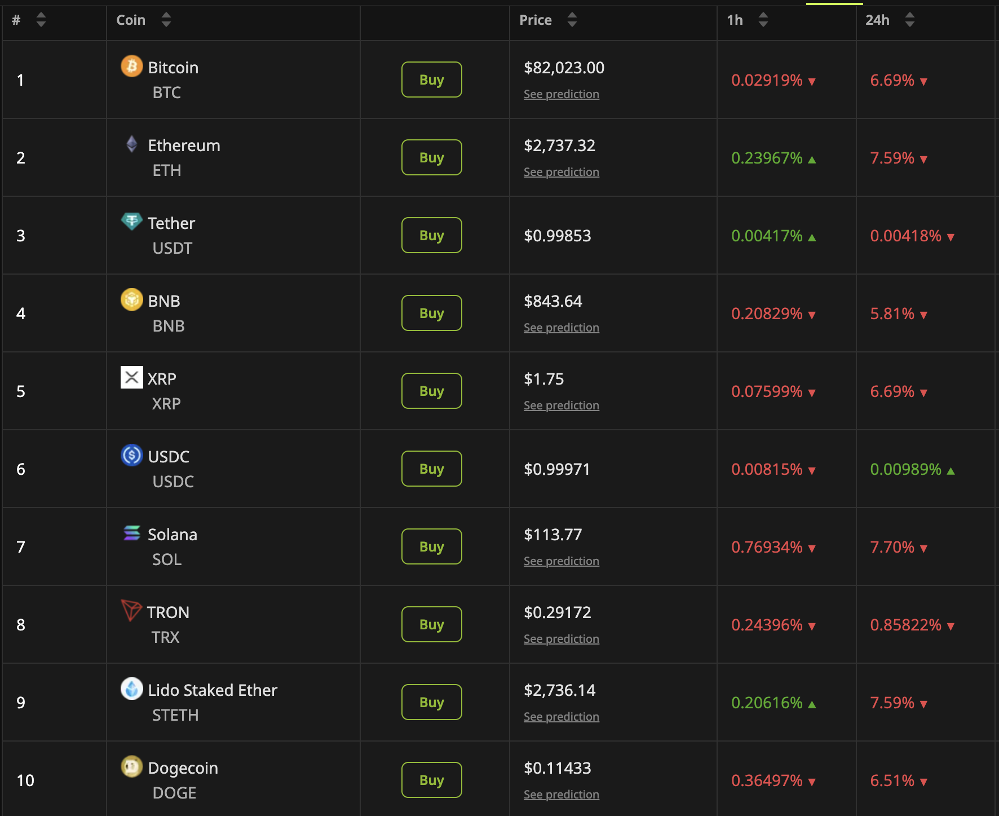Sort by Price column arrows

point(572,20)
